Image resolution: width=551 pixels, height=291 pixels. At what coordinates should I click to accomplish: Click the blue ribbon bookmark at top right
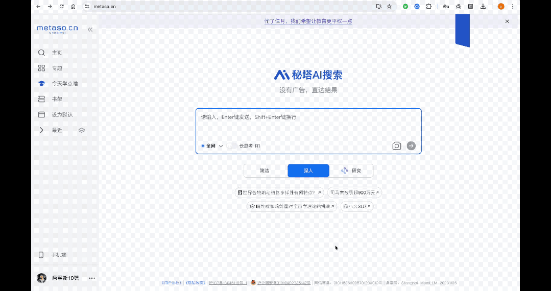463,31
